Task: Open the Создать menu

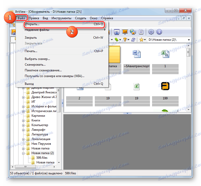Action: [x=80, y=18]
